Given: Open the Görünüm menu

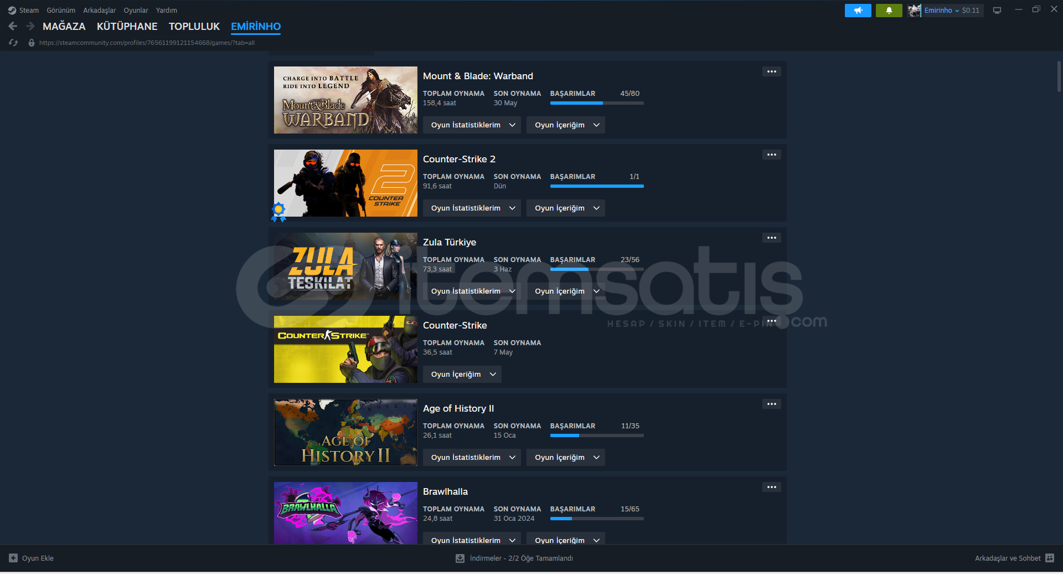Looking at the screenshot, I should 61,11.
